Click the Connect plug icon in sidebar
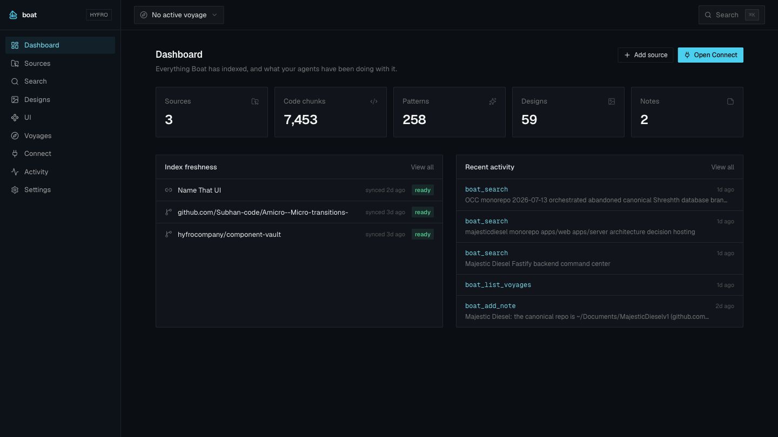Image resolution: width=778 pixels, height=437 pixels. 15,154
